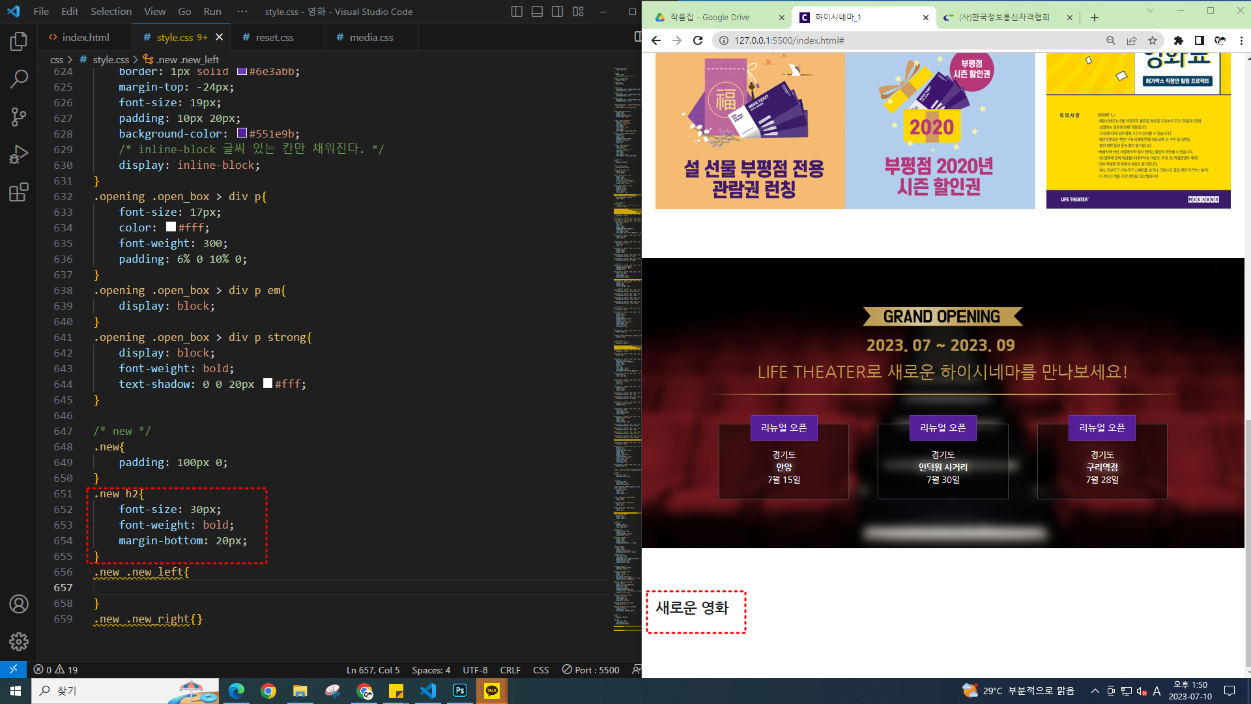Show hidden system tray icons

click(1095, 691)
